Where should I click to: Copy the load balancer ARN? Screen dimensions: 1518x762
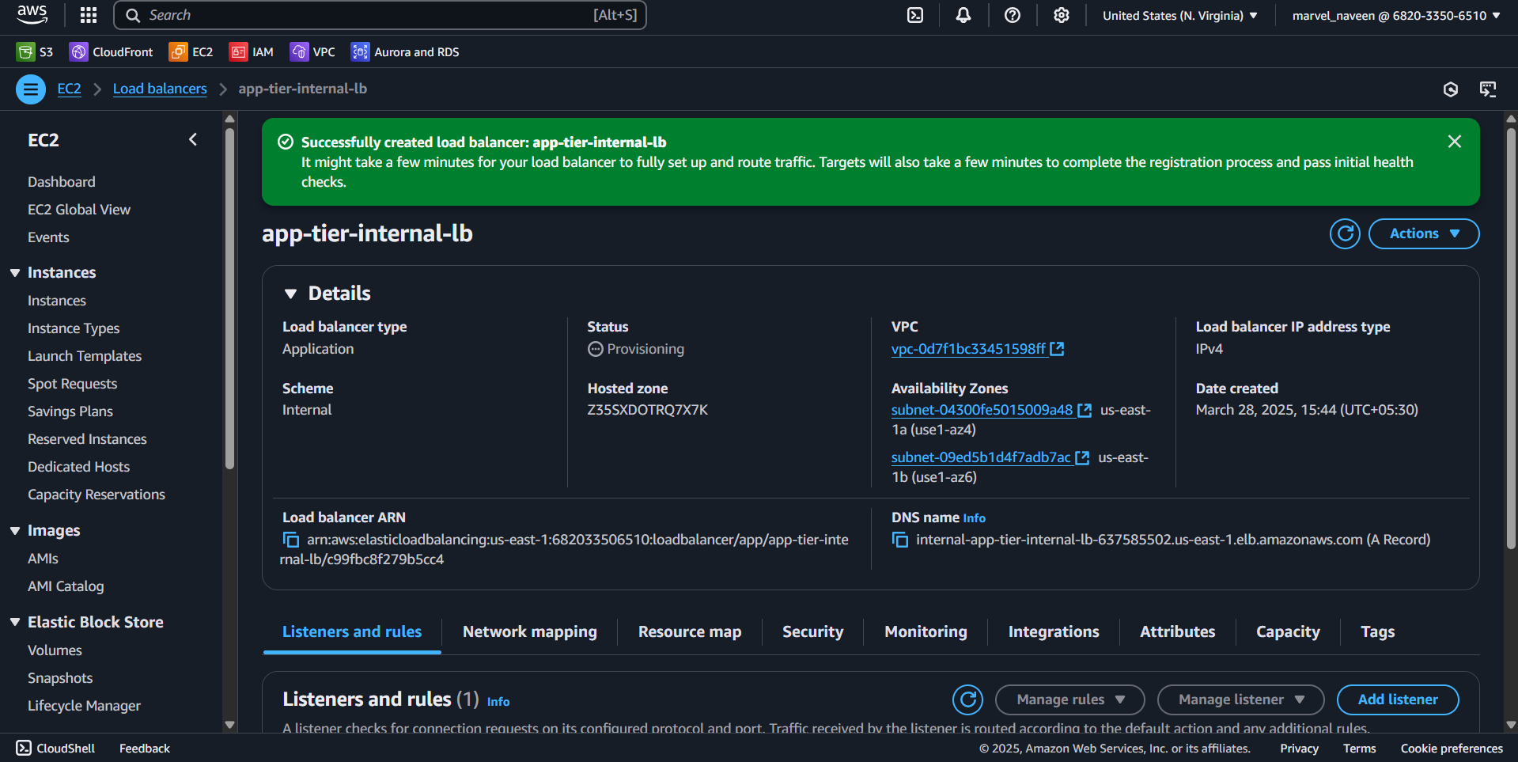point(291,540)
